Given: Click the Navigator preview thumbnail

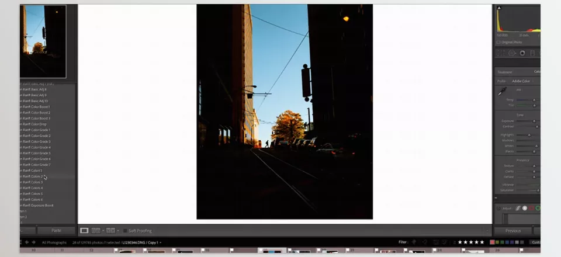Looking at the screenshot, I should [43, 41].
